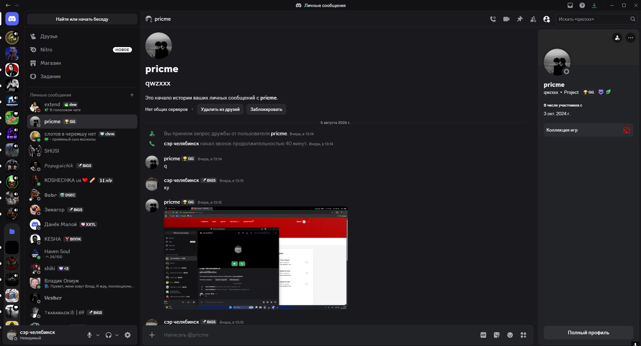This screenshot has height=346, width=641.
Task: Open the DM with SHUSI
Action: point(82,151)
